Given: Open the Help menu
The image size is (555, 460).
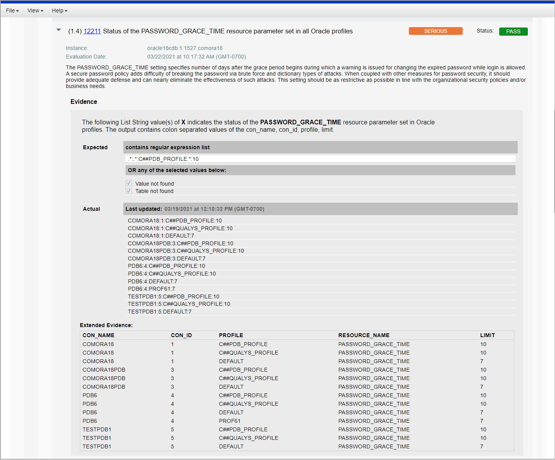Looking at the screenshot, I should (x=58, y=10).
